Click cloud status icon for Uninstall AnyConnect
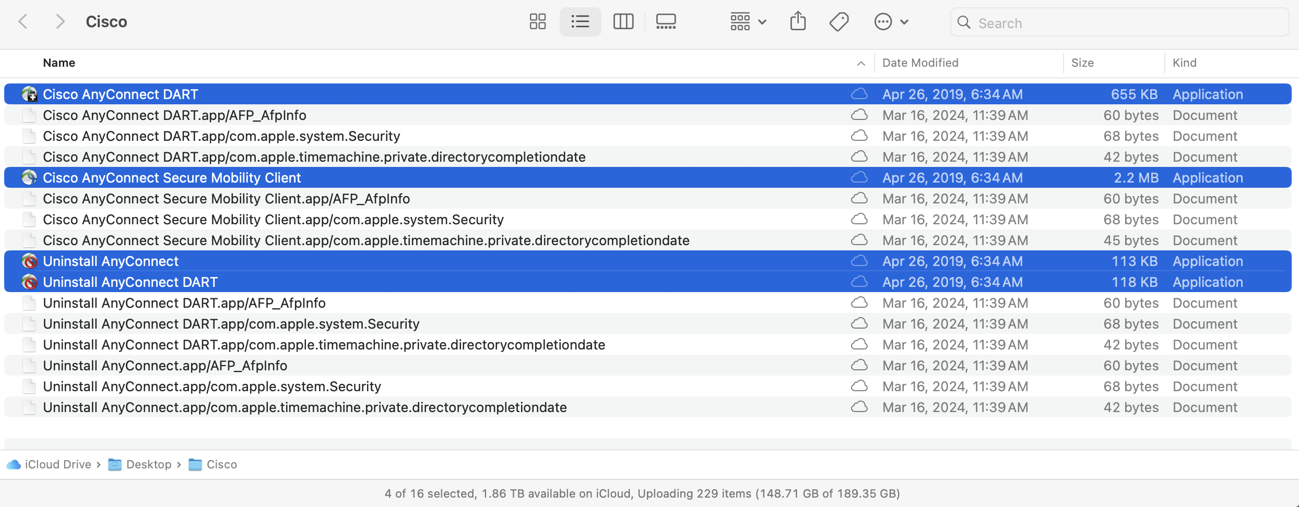 click(x=859, y=261)
